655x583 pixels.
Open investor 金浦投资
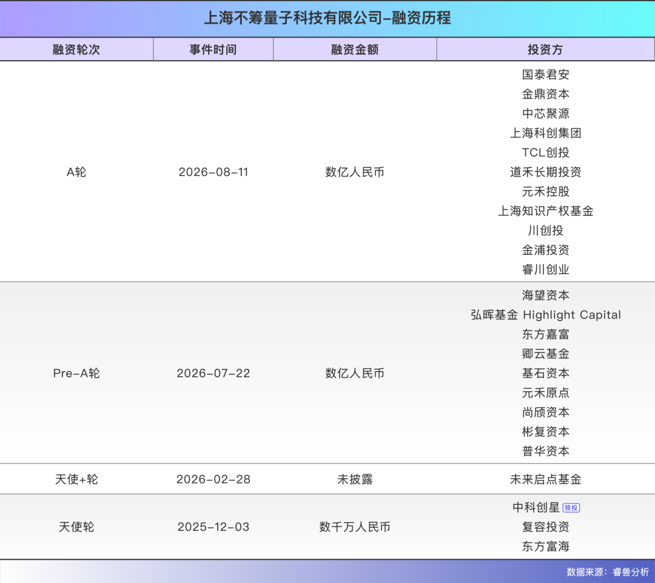(x=546, y=250)
